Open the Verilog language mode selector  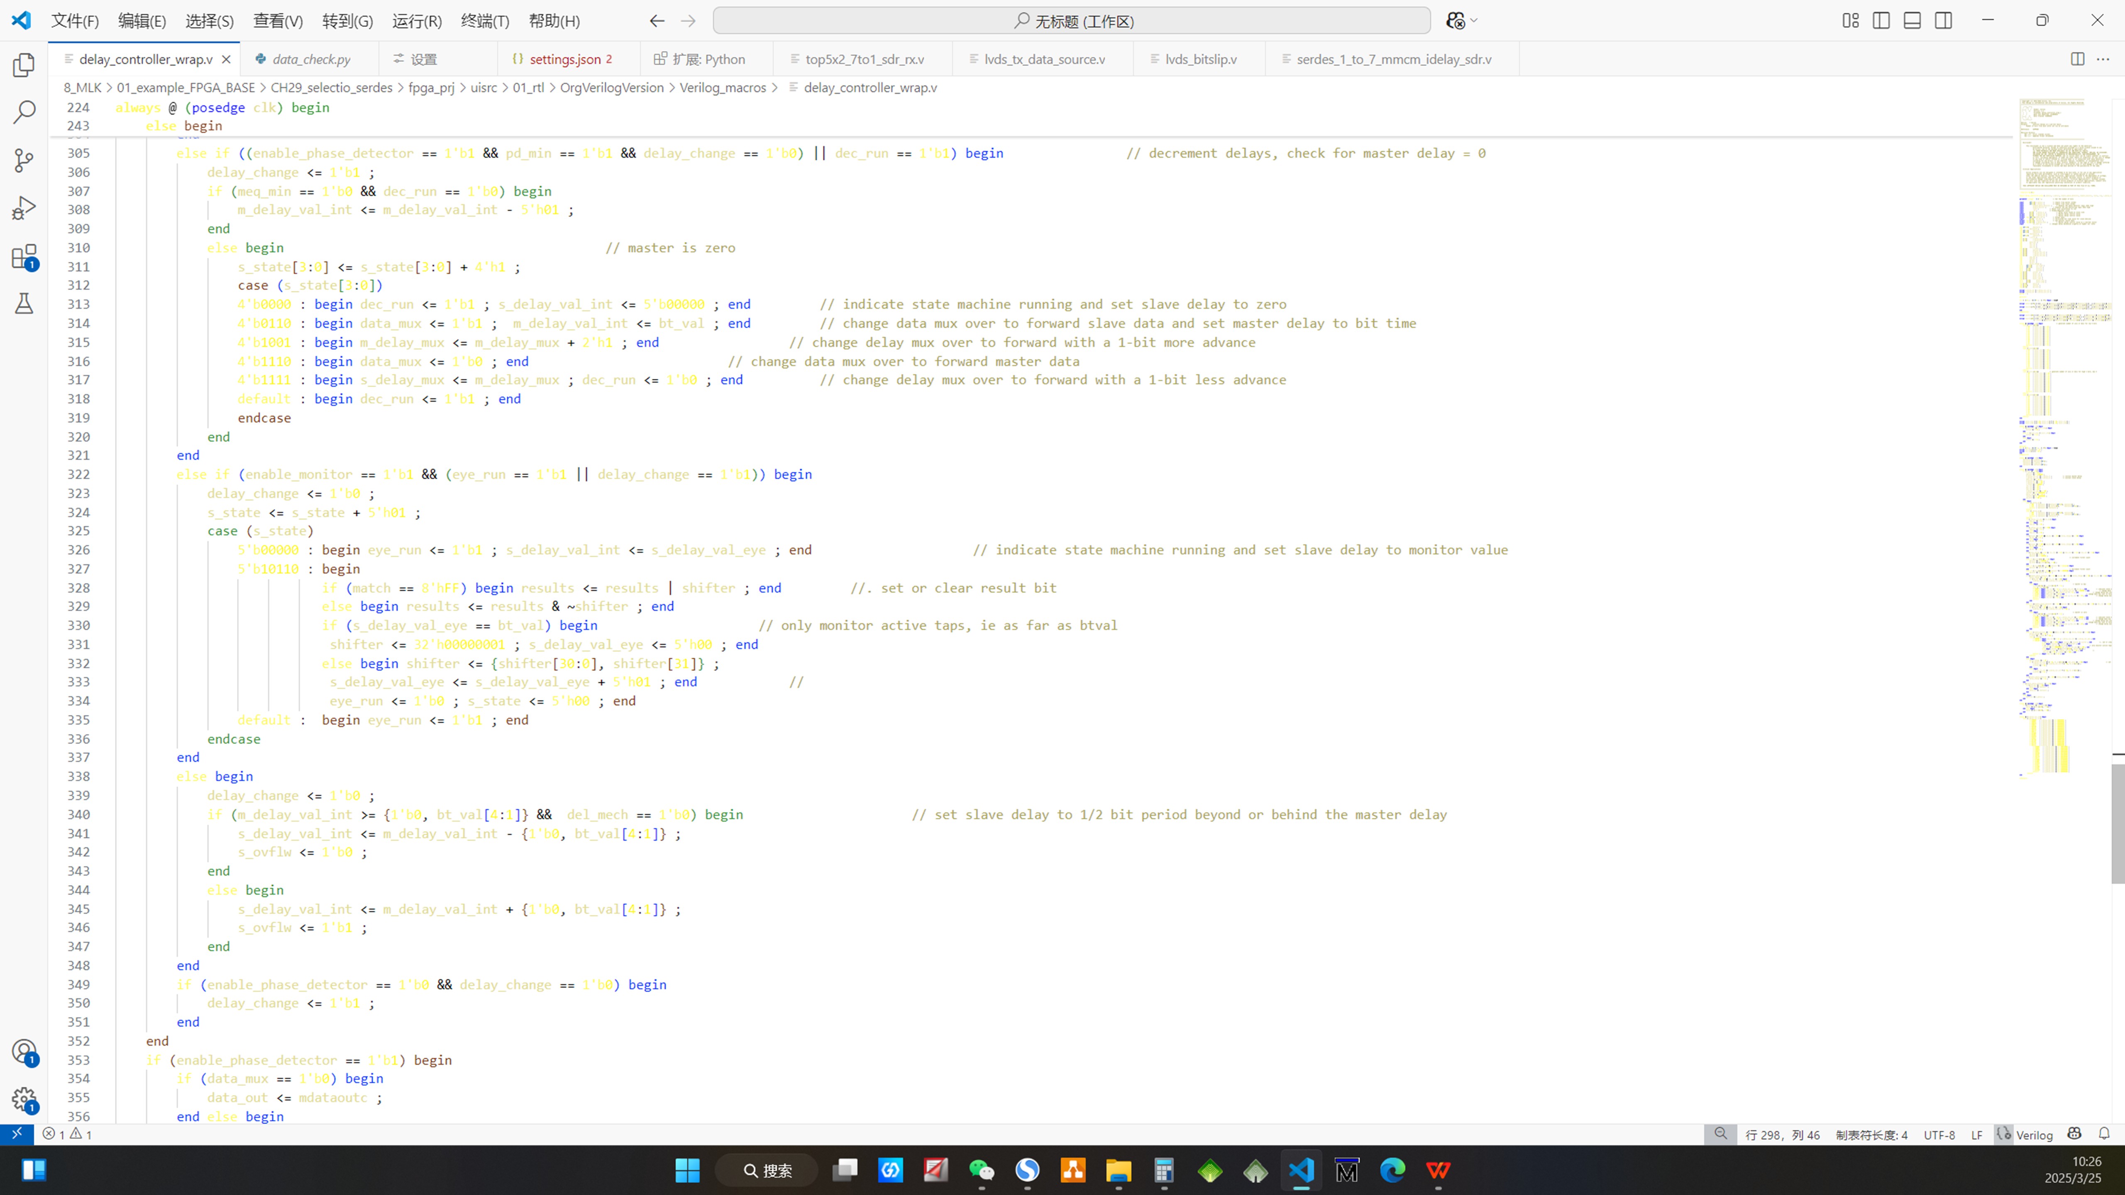[2033, 1135]
